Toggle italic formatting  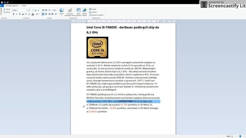point(17,14)
